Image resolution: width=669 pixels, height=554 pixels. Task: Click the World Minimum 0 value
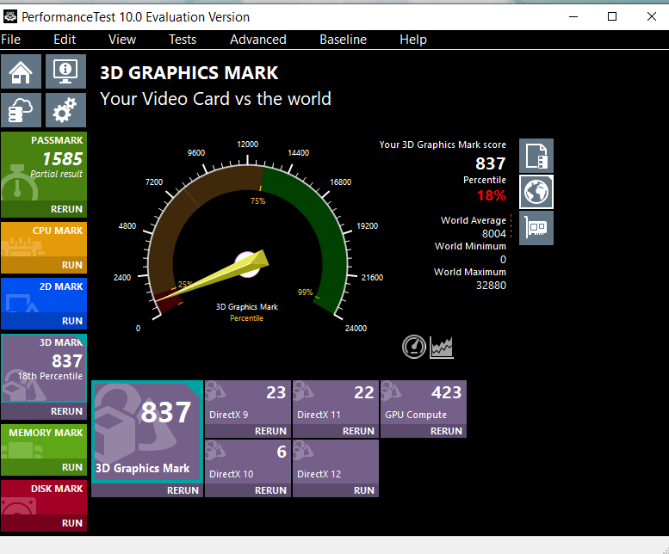click(503, 260)
